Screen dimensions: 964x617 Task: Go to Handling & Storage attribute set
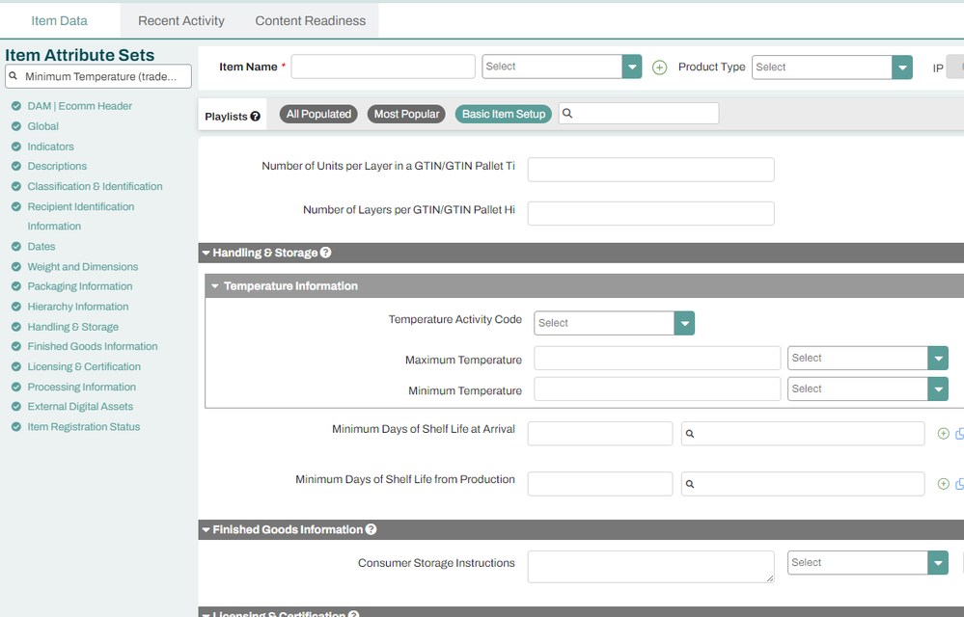pyautogui.click(x=72, y=327)
